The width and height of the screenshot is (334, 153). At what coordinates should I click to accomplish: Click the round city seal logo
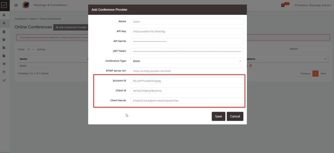coord(26,5)
